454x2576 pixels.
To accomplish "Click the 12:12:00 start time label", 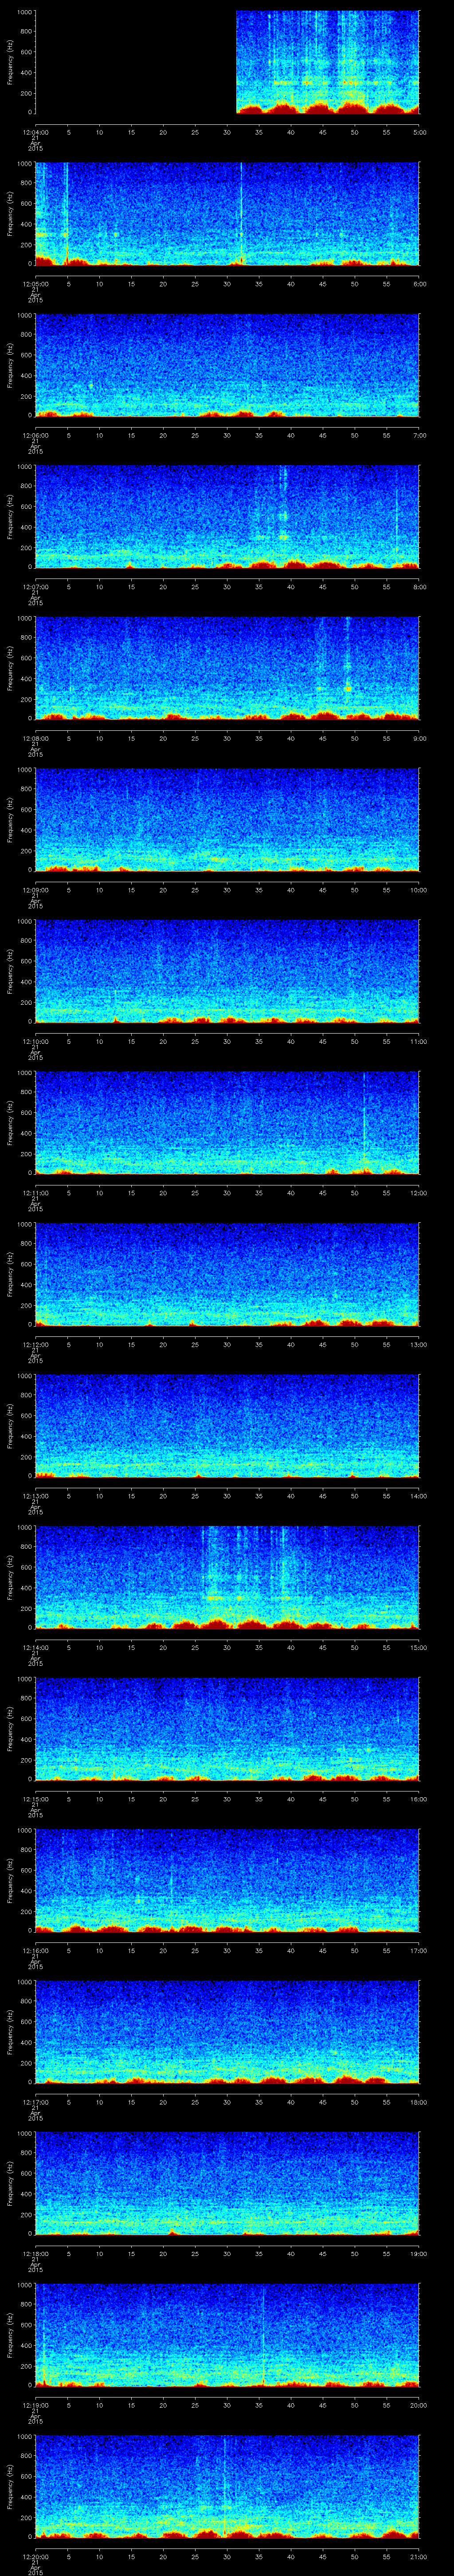I will [35, 1344].
